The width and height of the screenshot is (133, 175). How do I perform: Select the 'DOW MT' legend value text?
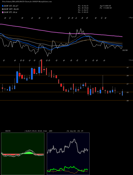tap(11, 9)
